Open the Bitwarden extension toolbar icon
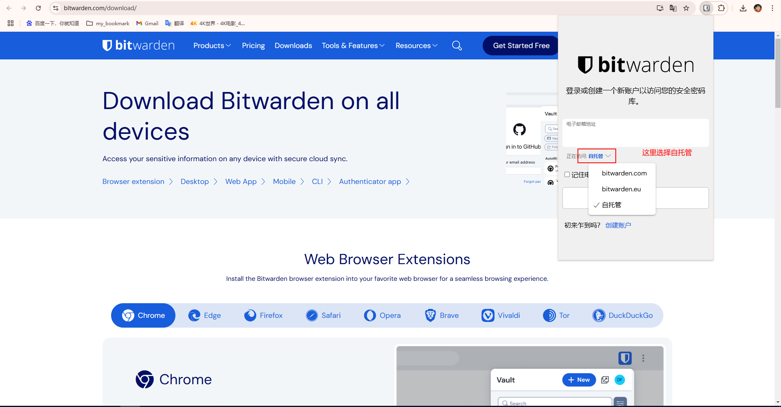 [x=707, y=8]
